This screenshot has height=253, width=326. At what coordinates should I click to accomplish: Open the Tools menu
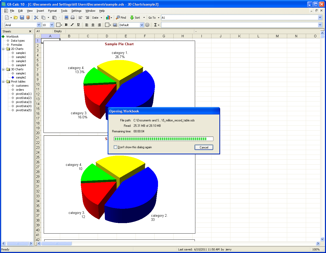coord(64,11)
